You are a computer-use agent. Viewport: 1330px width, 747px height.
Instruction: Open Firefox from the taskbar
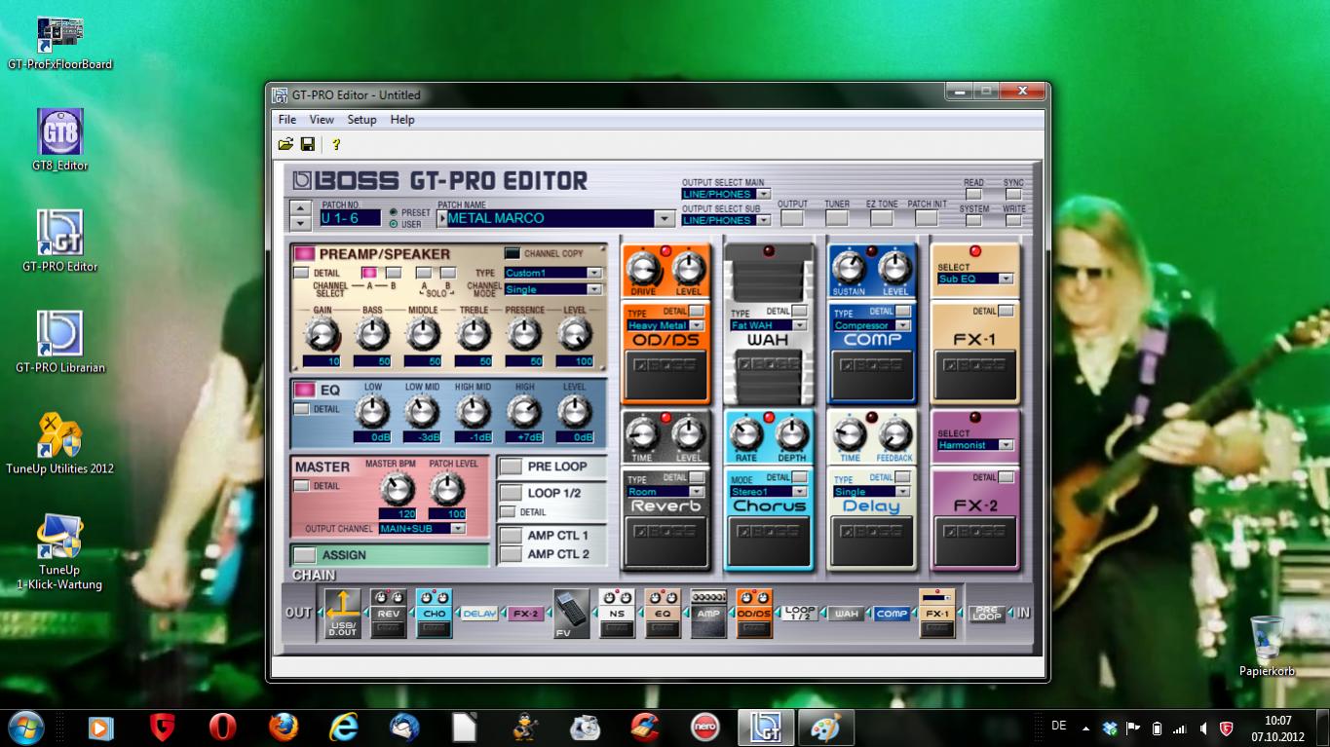coord(284,728)
